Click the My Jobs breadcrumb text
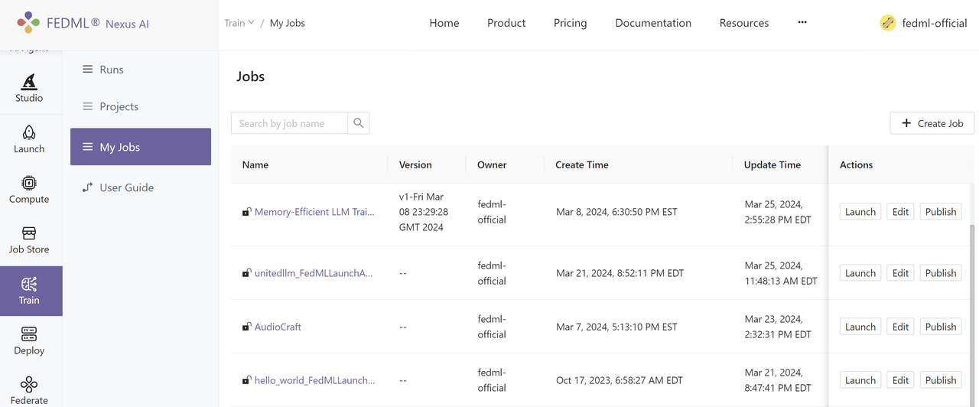Screen dimensions: 979x407 [288, 23]
